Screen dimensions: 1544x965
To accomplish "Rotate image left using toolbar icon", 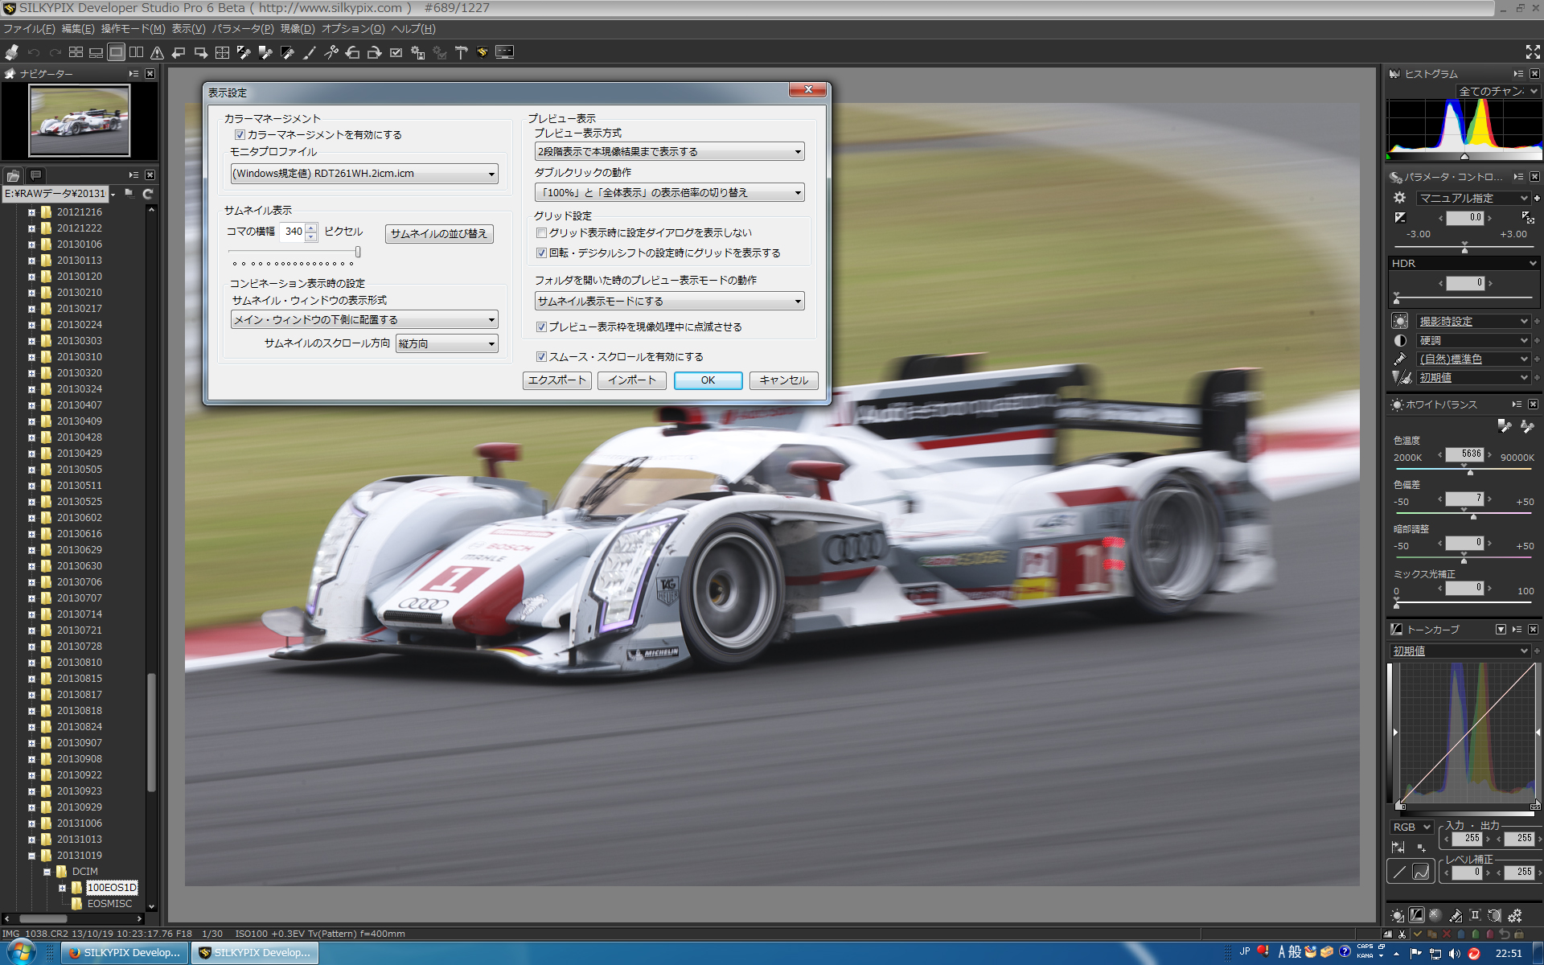I will point(352,52).
